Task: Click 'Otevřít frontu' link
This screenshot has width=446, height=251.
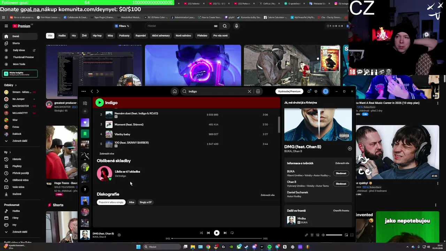Action: [x=341, y=211]
